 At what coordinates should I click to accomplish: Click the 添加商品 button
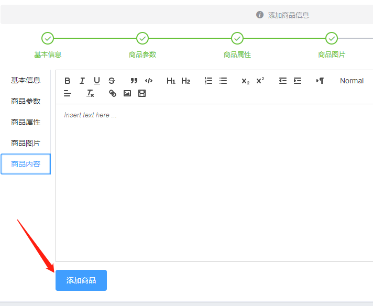81,280
